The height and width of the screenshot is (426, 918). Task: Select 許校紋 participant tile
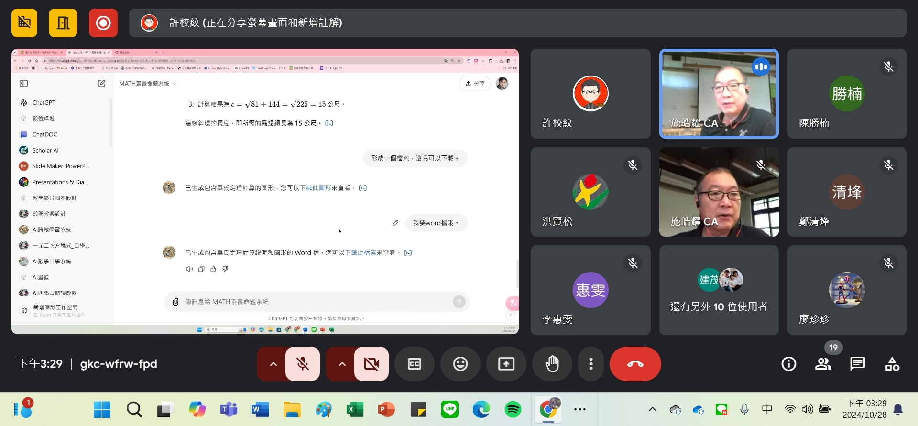tap(590, 94)
